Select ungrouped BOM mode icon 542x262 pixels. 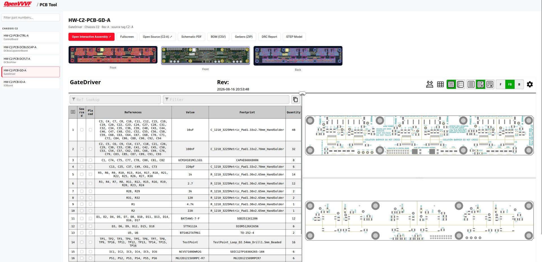tap(460, 84)
